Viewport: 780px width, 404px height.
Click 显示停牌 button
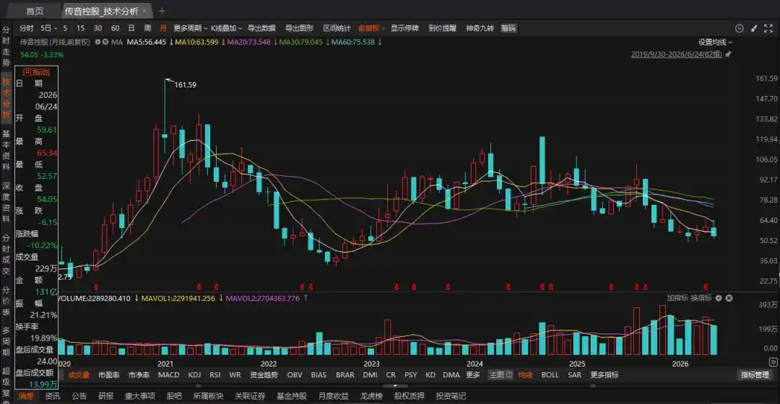click(x=404, y=28)
